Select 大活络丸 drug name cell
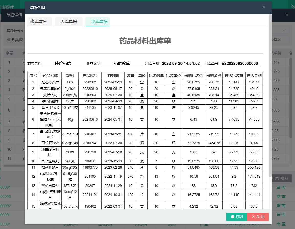The image size is (295, 229). (x=50, y=95)
